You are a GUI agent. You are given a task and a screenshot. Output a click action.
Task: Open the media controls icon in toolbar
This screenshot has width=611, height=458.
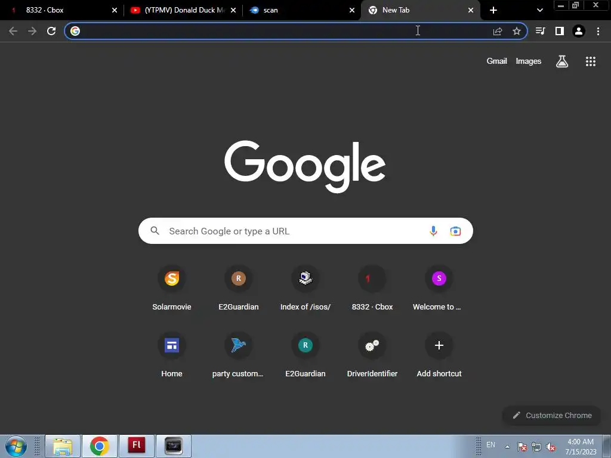coord(540,31)
